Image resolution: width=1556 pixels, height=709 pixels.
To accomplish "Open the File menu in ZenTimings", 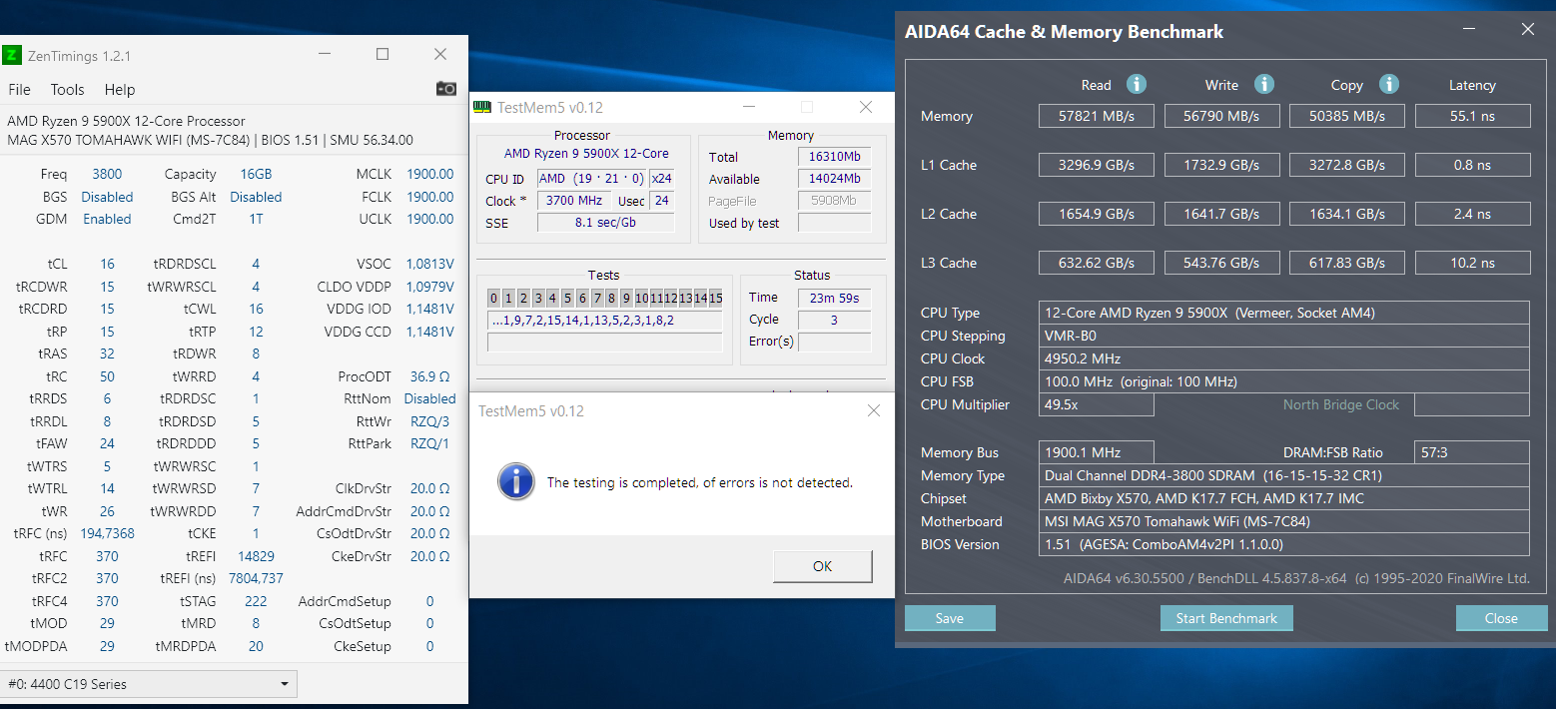I will (x=19, y=89).
